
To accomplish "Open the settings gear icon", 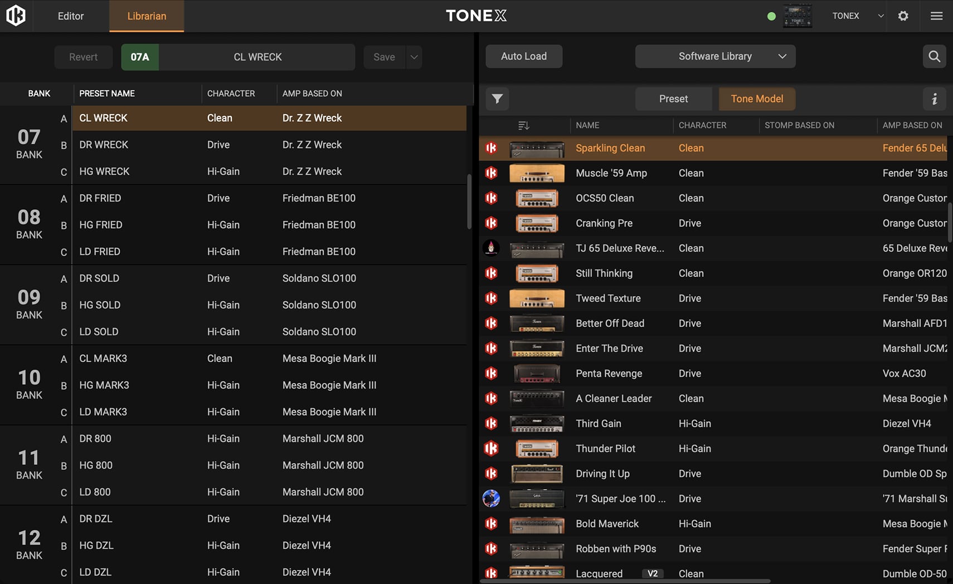I will pyautogui.click(x=903, y=16).
